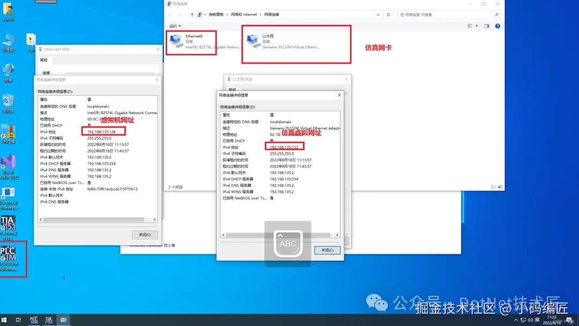Select Siemens PLCSIM Virtual Ethernet Adapter description row

click(280, 128)
